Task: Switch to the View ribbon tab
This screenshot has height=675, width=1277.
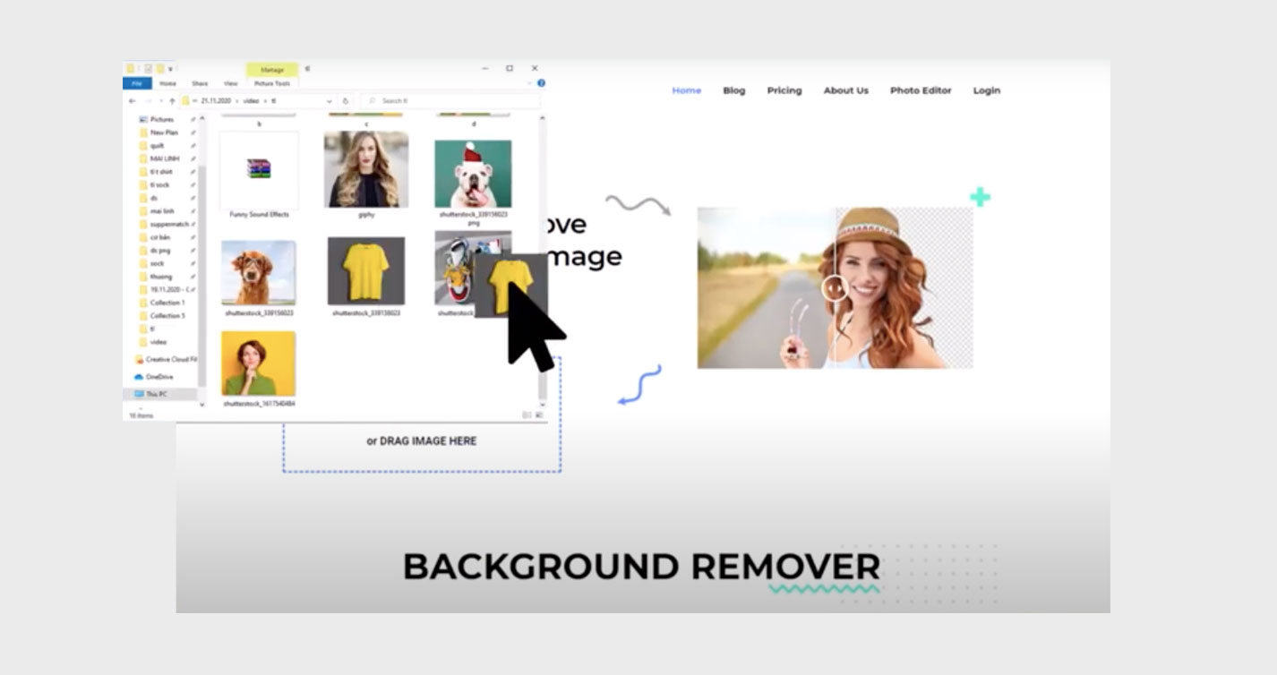Action: (x=230, y=83)
